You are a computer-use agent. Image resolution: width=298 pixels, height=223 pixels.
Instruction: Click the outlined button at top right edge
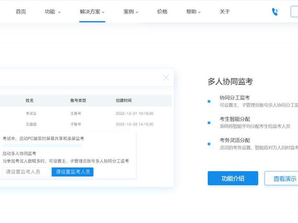click(294, 12)
